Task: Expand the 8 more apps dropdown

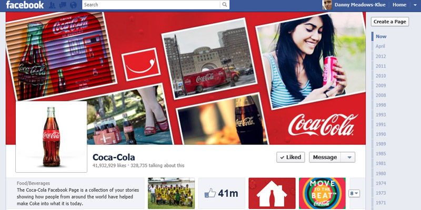Action: pos(354,193)
